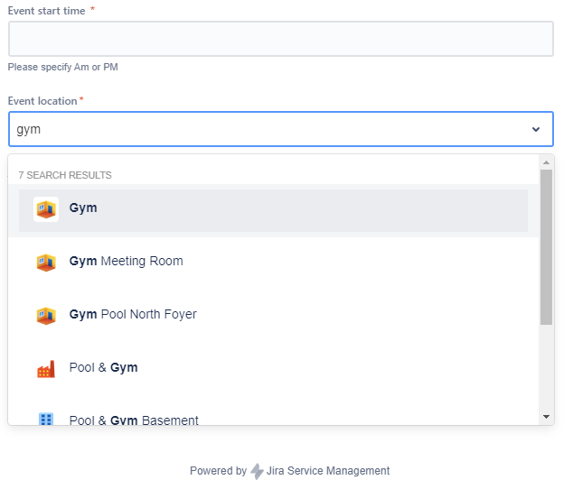
Task: Click the scrollbar up arrow in results list
Action: point(546,162)
